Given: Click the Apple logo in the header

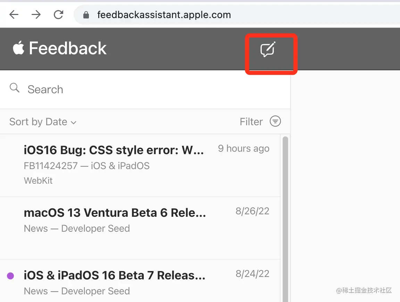Looking at the screenshot, I should point(19,48).
